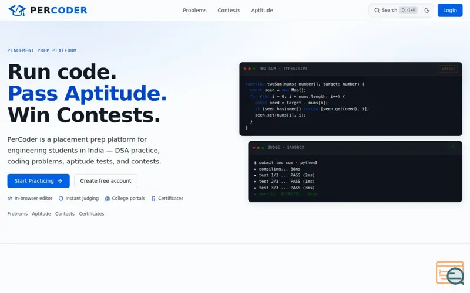Viewport: 470px width, 293px height.
Task: Click the 'PLACEMENT PREP PLATFORM' label
Action: (42, 50)
